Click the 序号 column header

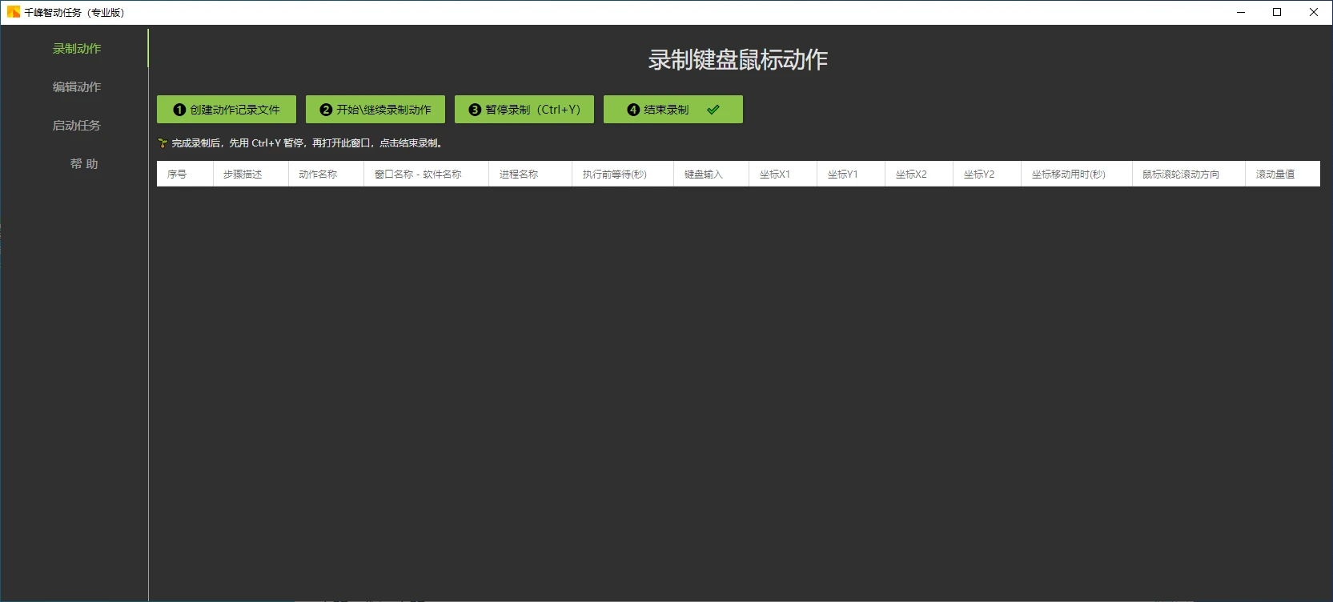pyautogui.click(x=177, y=175)
